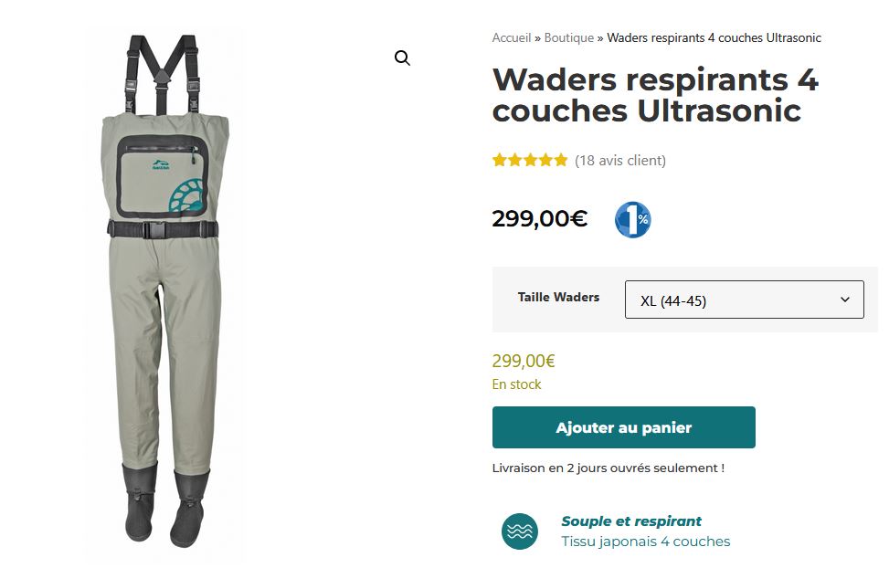Click the current breadcrumb item Waders respirants Ultrasonic
889x568 pixels.
coord(714,38)
